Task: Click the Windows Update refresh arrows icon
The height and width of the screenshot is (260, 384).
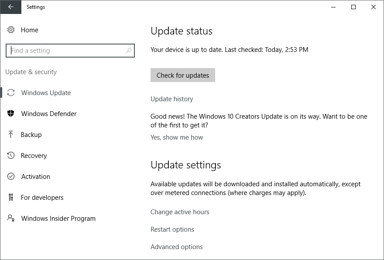Action: pos(11,92)
